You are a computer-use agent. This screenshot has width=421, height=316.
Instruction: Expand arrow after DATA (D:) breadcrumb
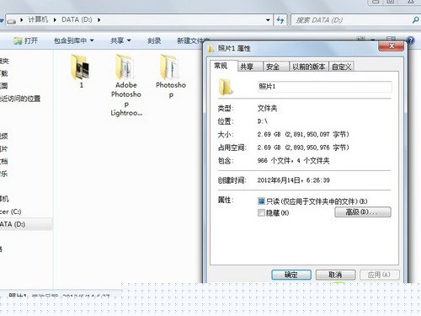tap(99, 20)
